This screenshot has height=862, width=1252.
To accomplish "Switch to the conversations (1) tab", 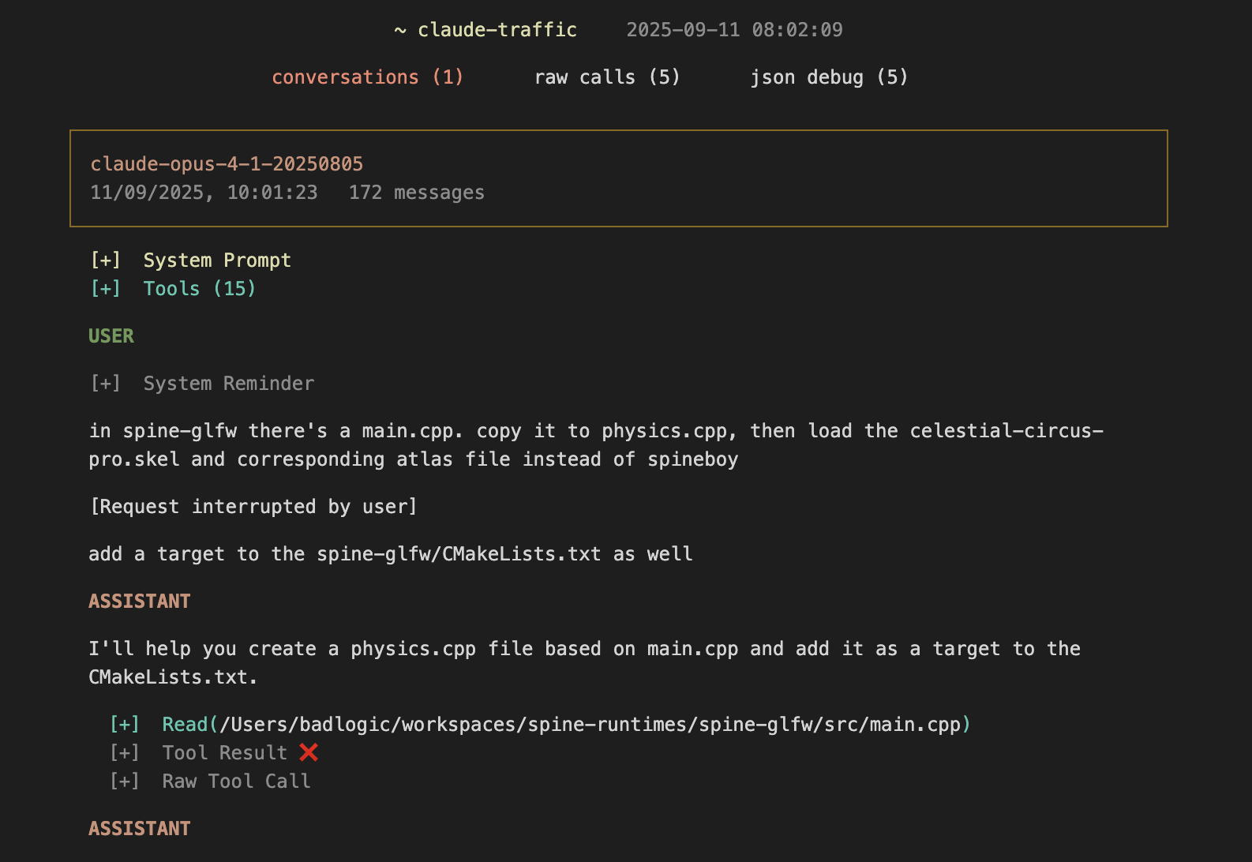I will [367, 77].
